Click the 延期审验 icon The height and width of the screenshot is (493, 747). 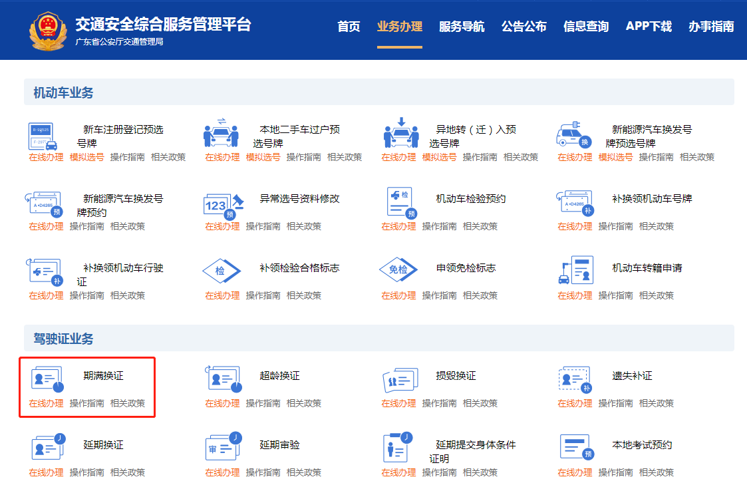coord(223,448)
